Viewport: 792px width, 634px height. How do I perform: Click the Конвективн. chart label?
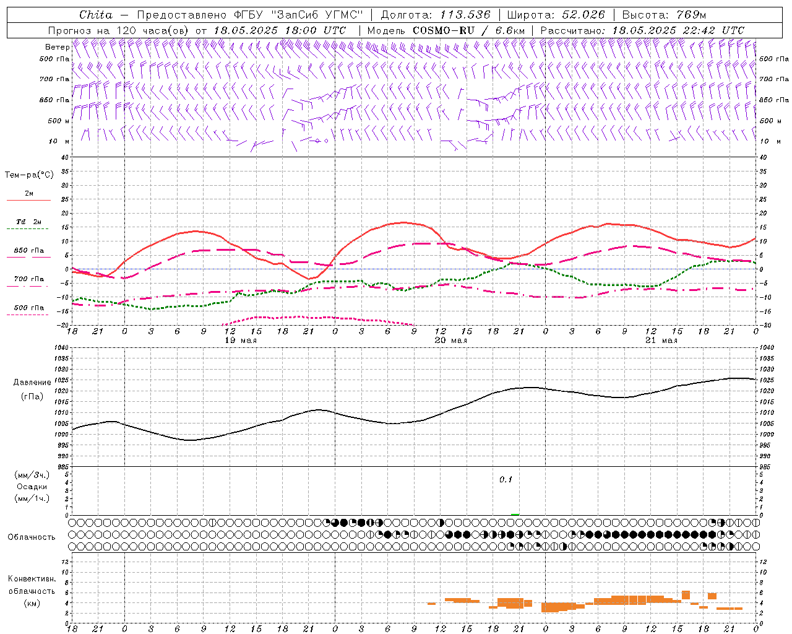(32, 579)
